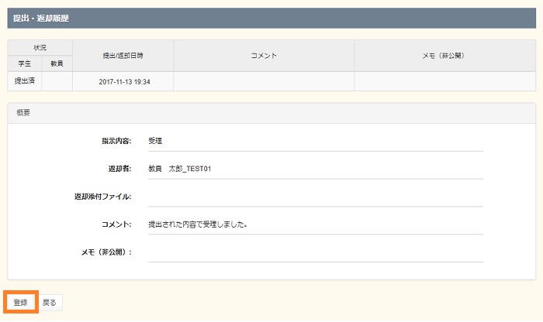The width and height of the screenshot is (543, 322).
Task: Select the 提出/返却日時 column header
Action: coord(123,56)
